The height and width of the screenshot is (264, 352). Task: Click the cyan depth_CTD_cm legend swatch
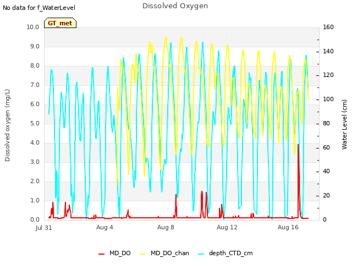click(201, 254)
